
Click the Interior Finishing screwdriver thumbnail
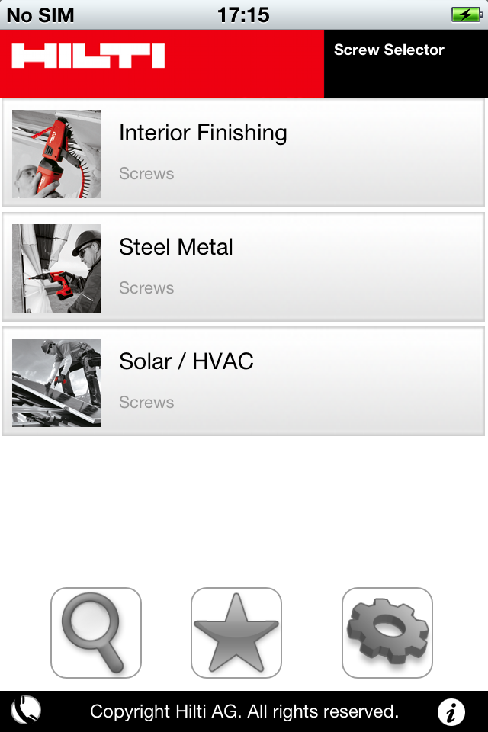tap(56, 154)
